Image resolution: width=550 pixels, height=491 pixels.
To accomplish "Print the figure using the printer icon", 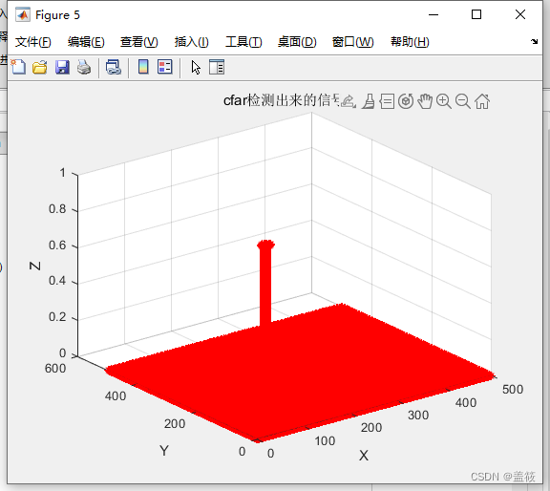I will point(84,67).
